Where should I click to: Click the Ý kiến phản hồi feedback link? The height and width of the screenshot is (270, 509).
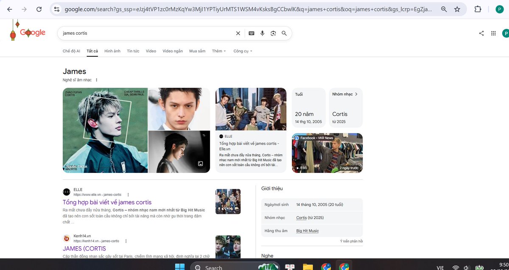(x=351, y=241)
